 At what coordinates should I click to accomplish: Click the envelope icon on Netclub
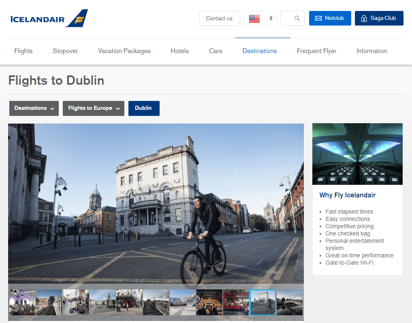(318, 18)
